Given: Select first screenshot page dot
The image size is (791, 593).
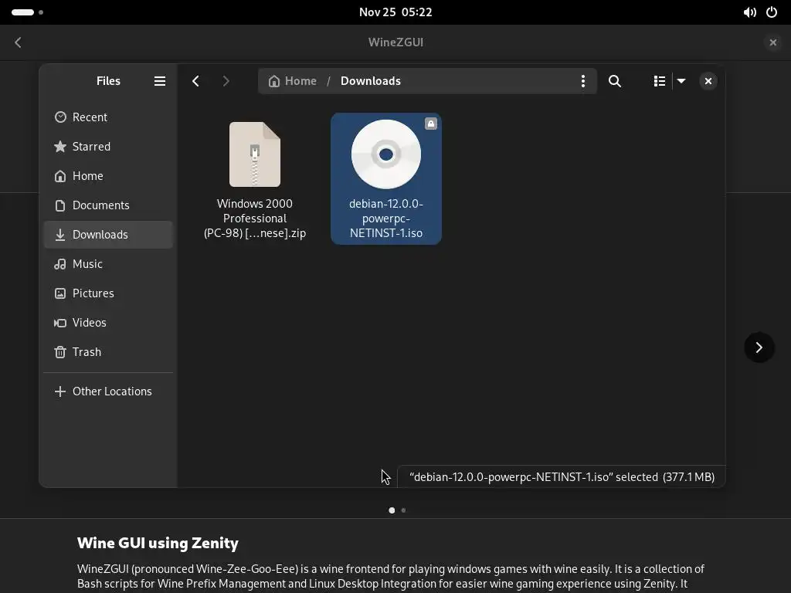Looking at the screenshot, I should (392, 510).
